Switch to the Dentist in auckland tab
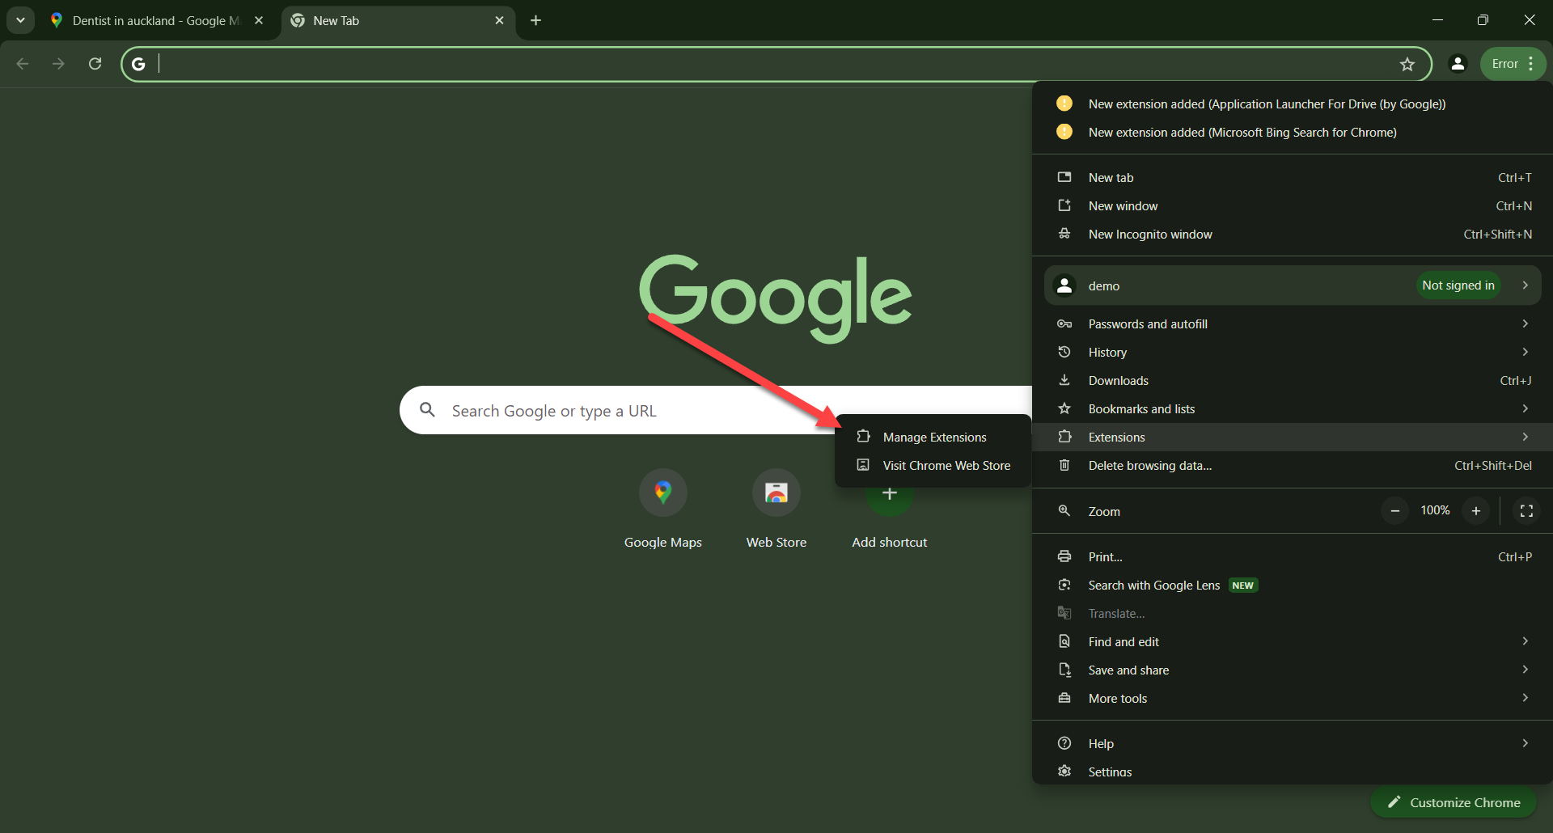Image resolution: width=1553 pixels, height=833 pixels. [146, 20]
